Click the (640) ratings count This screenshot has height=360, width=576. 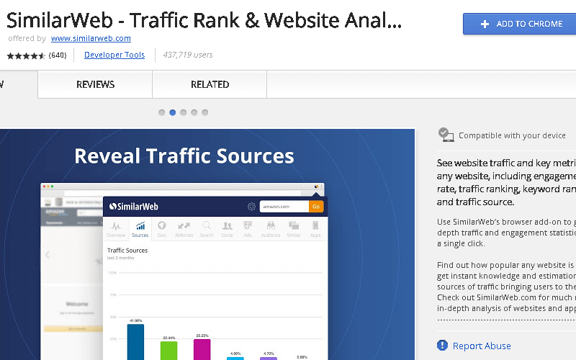click(58, 55)
